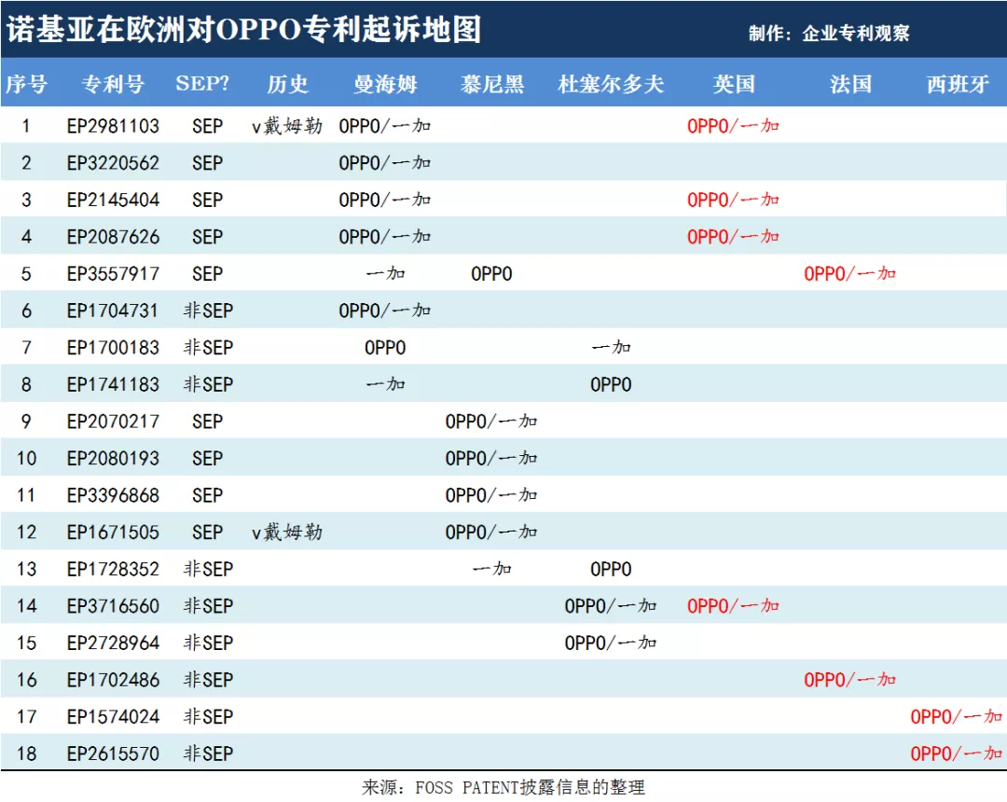
Task: Click the source note 来源：FOSS PATENT披露信息的整理
Action: pos(504,787)
